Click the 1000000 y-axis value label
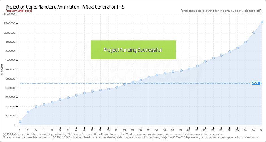266x142 pixels. 10,79
